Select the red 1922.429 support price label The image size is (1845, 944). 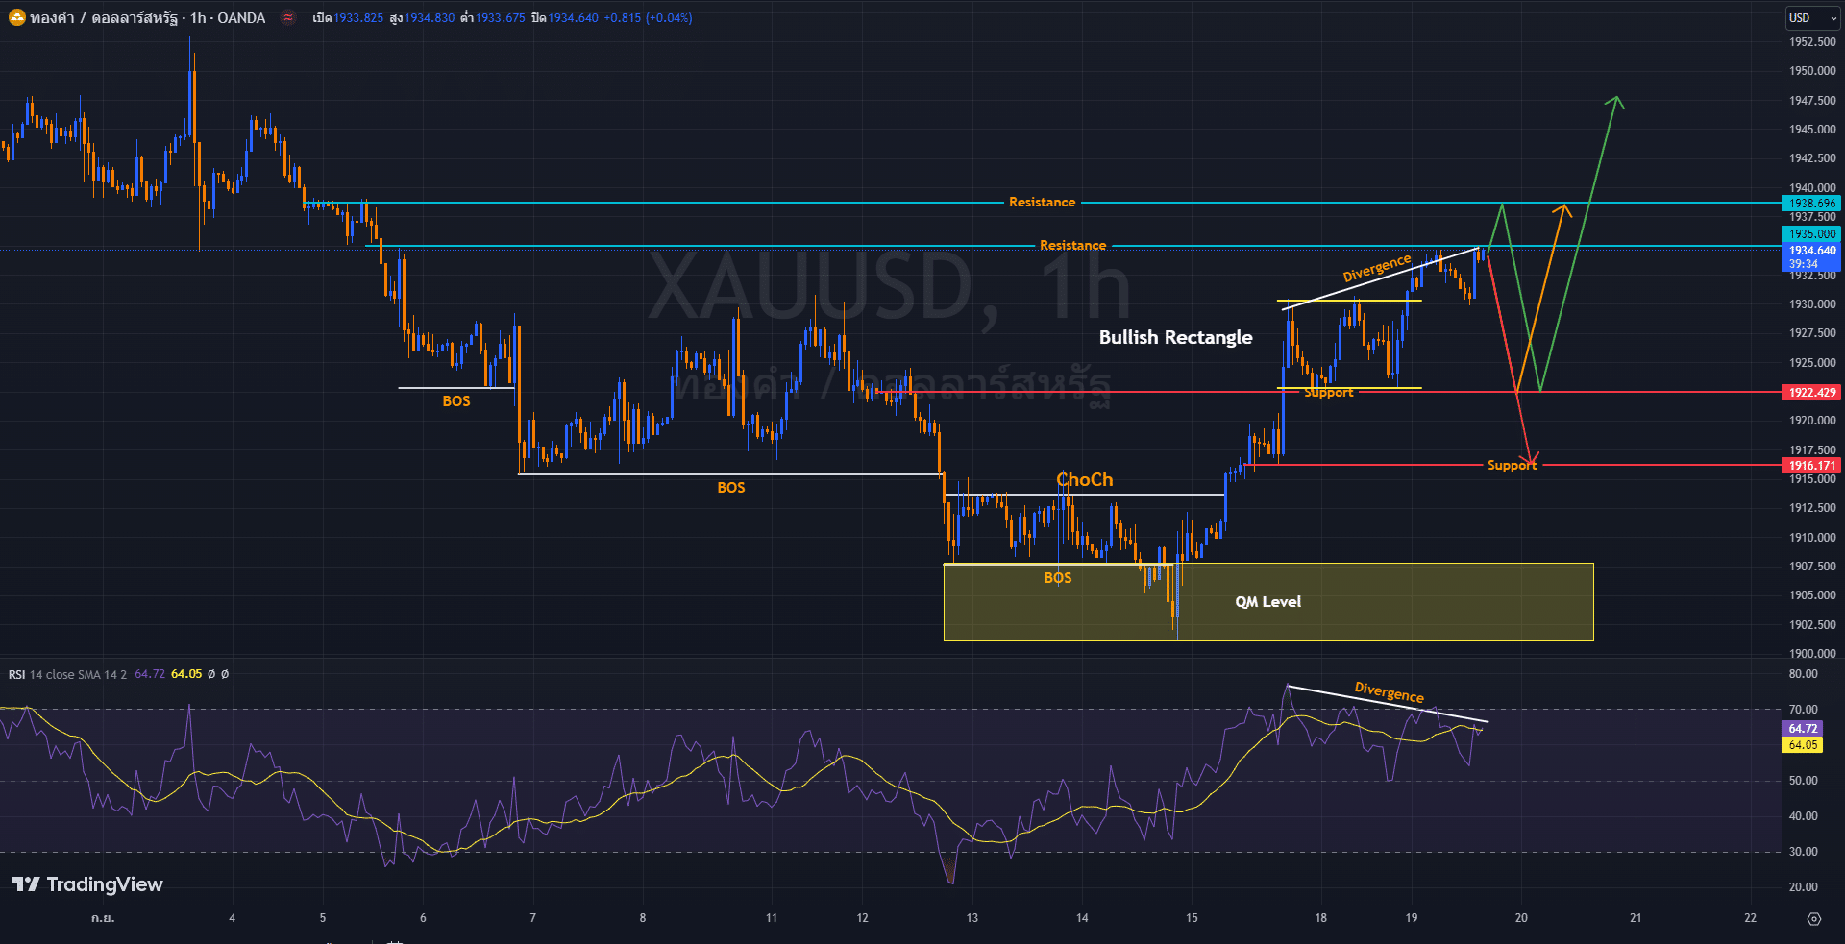(x=1811, y=393)
